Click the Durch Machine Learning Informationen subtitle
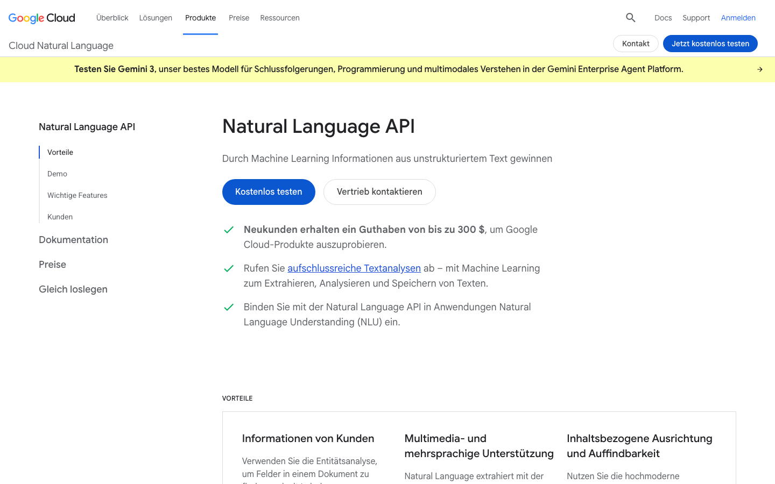The width and height of the screenshot is (775, 484). click(x=387, y=159)
